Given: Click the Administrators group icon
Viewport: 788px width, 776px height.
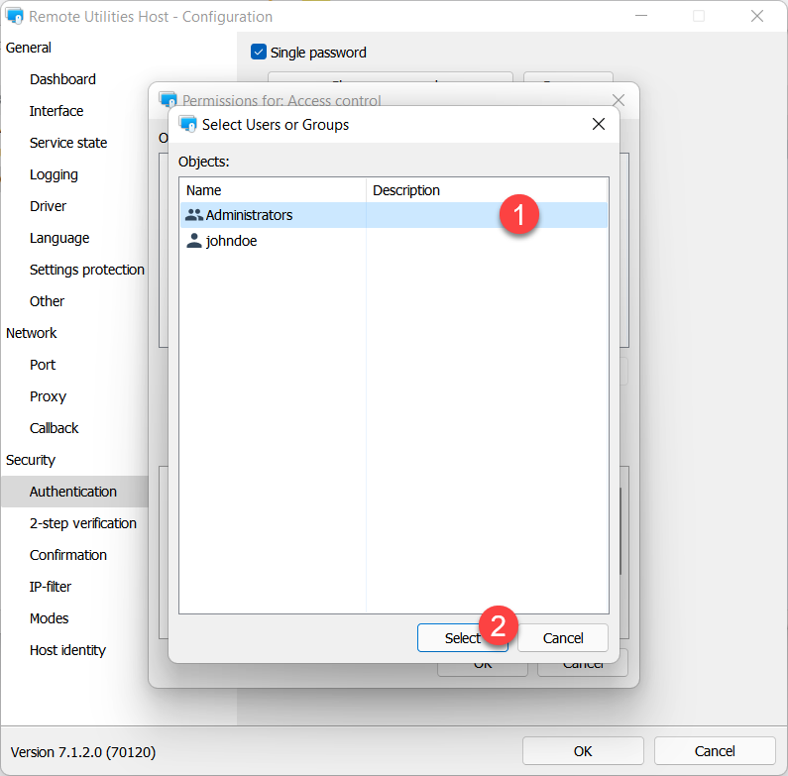Looking at the screenshot, I should [x=194, y=215].
